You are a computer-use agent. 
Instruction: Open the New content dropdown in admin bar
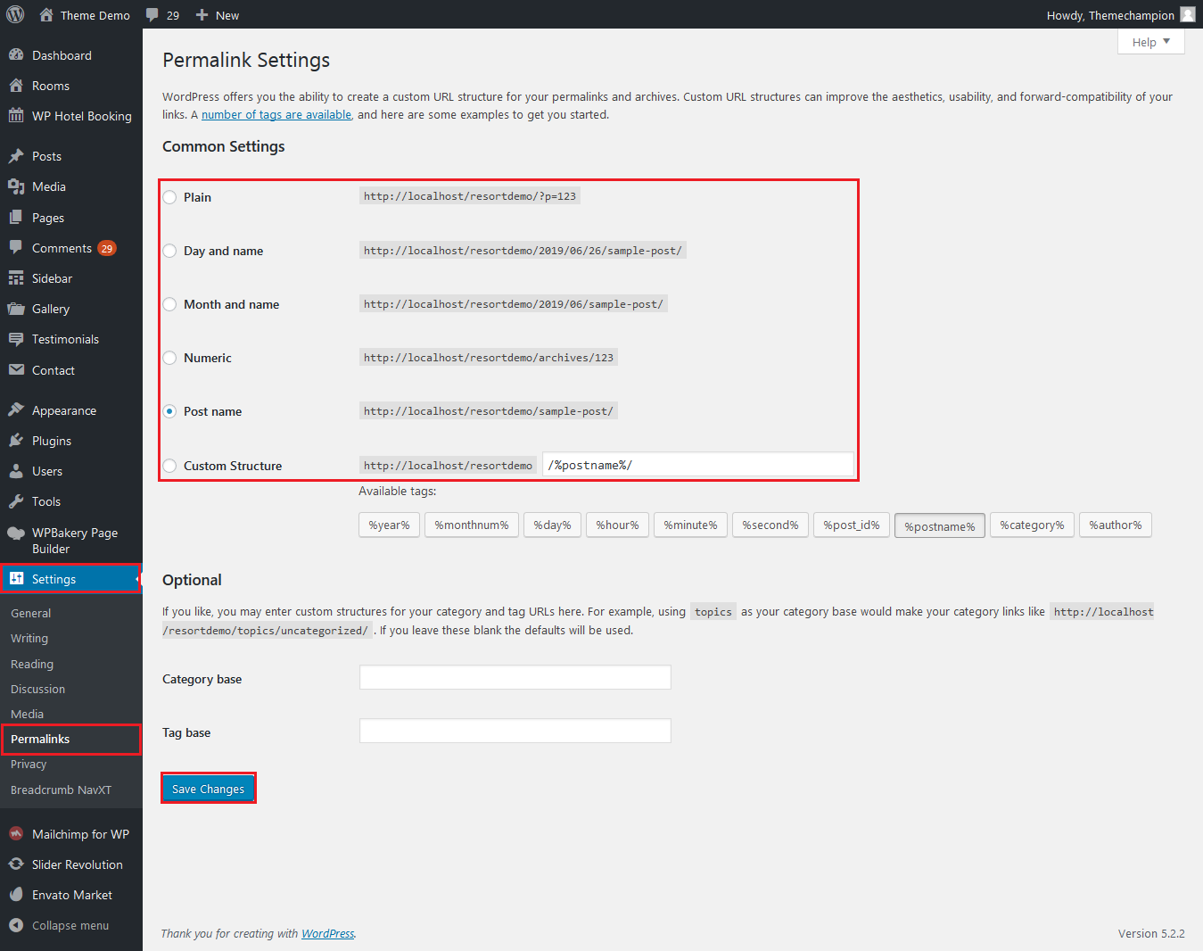tap(218, 15)
